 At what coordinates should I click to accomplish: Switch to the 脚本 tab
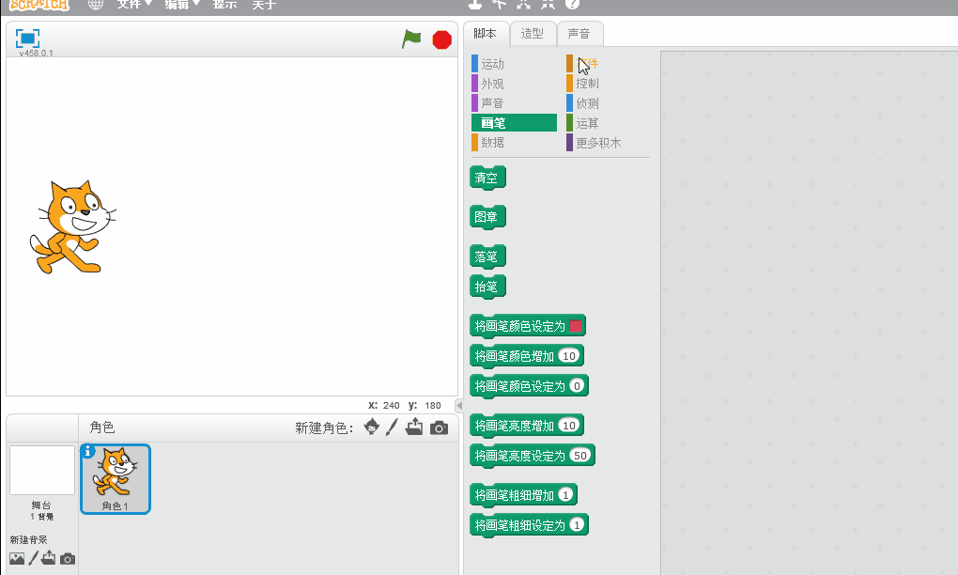click(x=486, y=34)
